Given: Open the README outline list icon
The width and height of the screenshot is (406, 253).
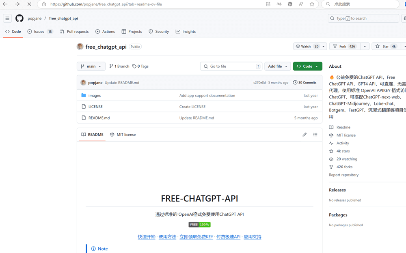Looking at the screenshot, I should point(315,135).
